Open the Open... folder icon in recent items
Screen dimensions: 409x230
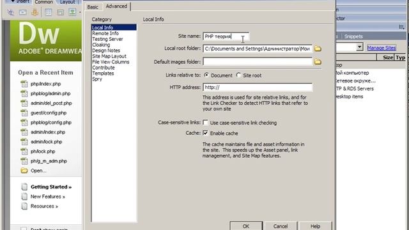click(24, 171)
